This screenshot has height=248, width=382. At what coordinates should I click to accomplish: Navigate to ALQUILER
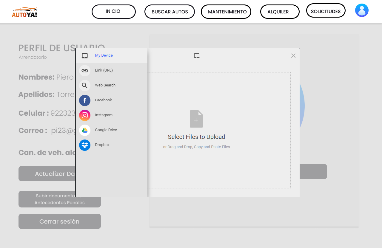[280, 12]
